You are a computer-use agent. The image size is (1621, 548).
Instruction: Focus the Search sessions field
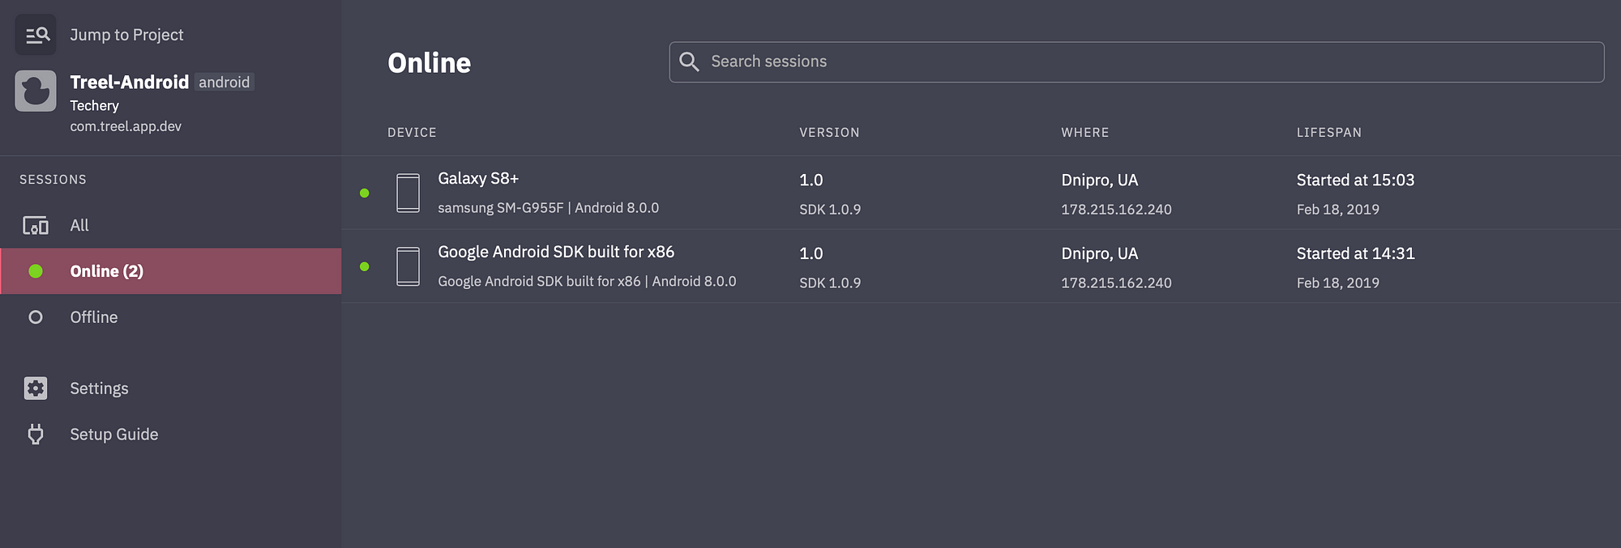point(1136,62)
